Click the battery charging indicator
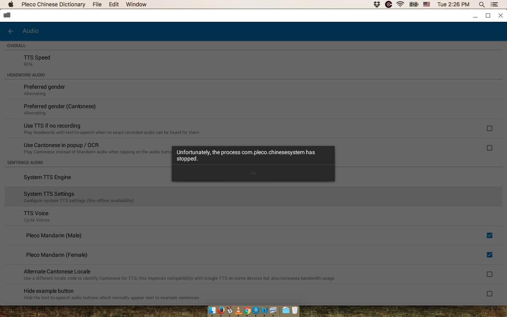 coord(414,4)
